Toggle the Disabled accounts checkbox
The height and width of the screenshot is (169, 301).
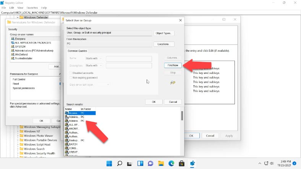(71, 73)
